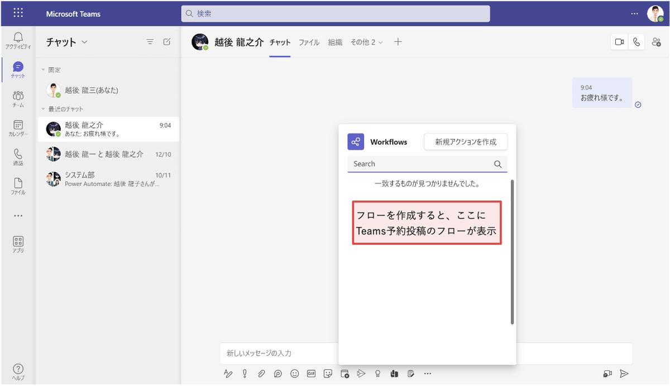Viewport: 670px width, 386px height.
Task: Open Activity in the left rail
Action: pos(18,41)
